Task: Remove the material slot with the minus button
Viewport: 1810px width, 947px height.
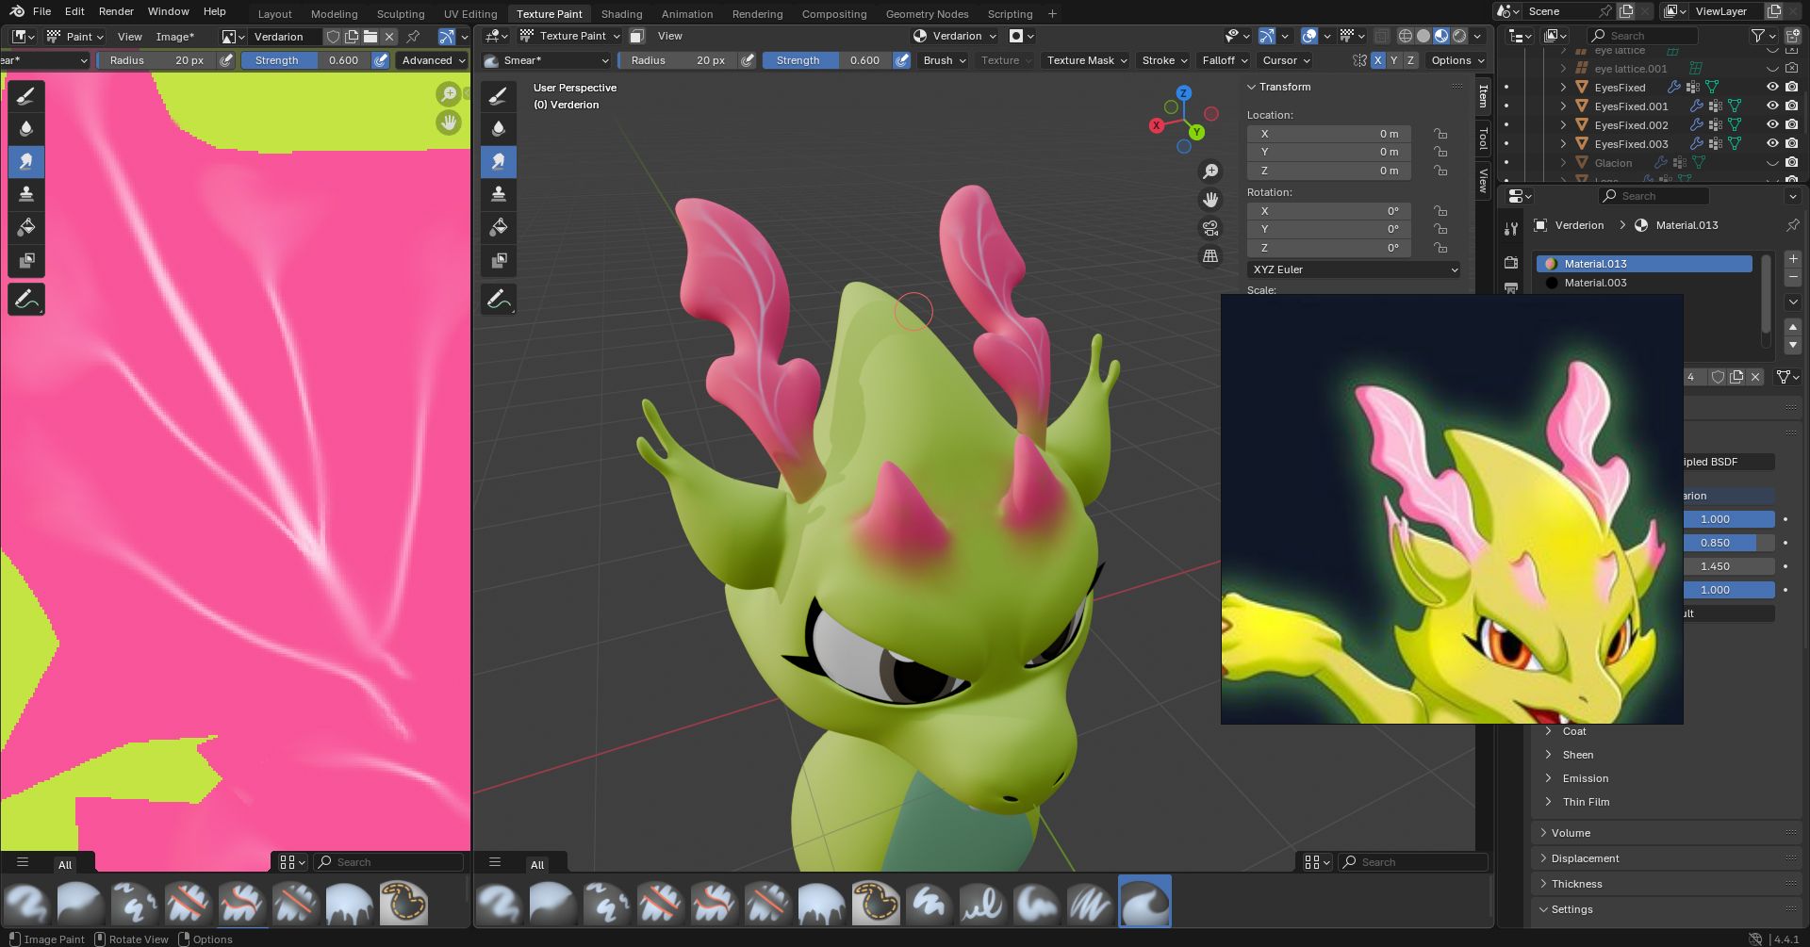Action: tap(1793, 278)
